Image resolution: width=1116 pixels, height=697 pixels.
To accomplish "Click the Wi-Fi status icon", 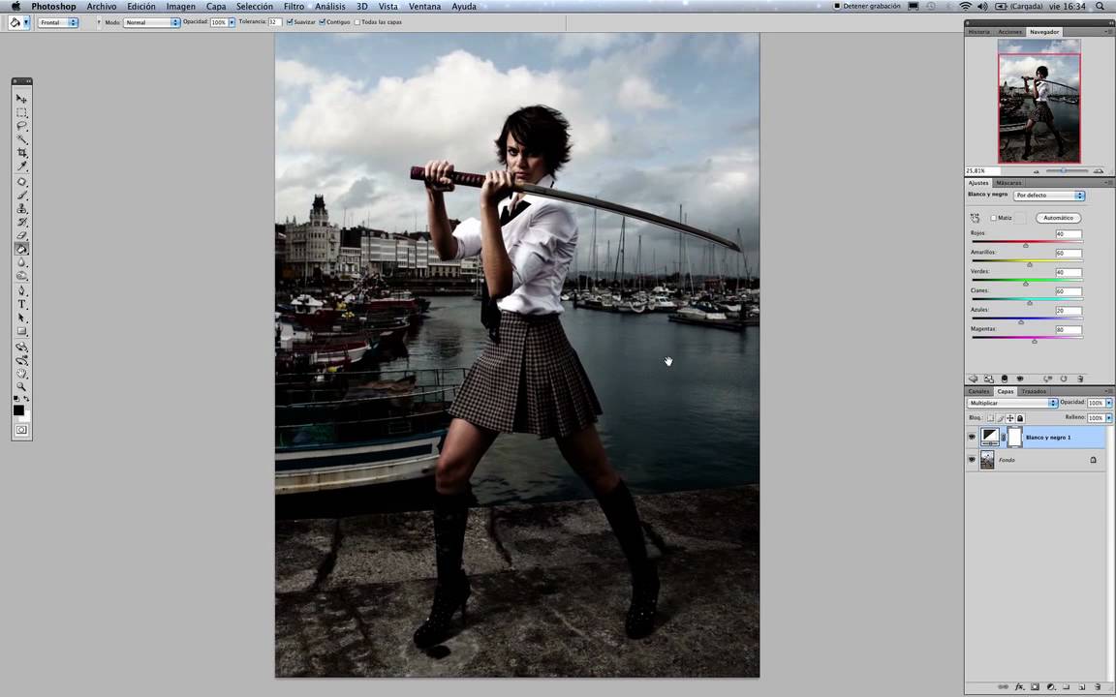I will (965, 7).
